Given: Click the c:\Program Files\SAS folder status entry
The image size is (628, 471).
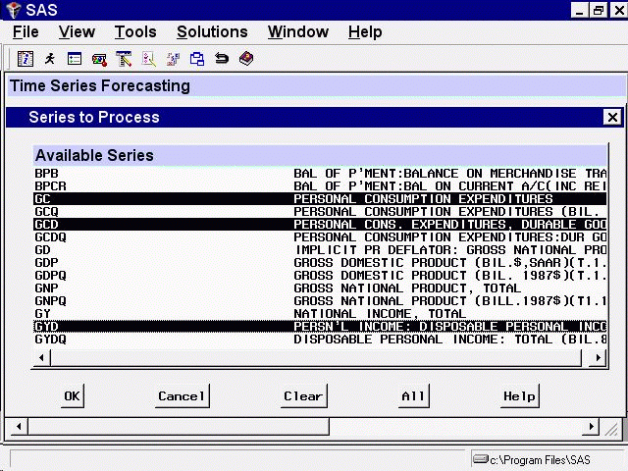Looking at the screenshot, I should (x=533, y=460).
